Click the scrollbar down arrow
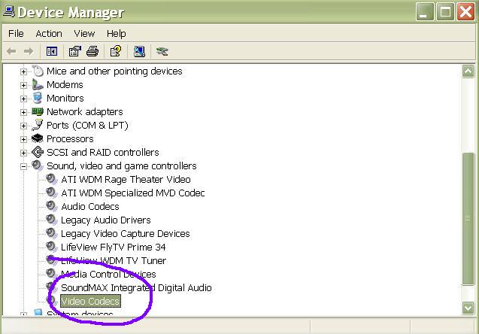 [468, 308]
